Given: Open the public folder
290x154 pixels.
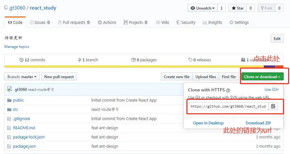Looking at the screenshot, I should coord(18,100).
